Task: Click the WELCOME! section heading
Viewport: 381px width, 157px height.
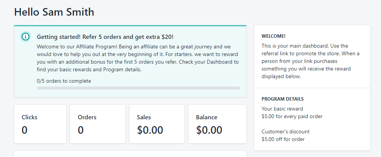Action: 273,36
